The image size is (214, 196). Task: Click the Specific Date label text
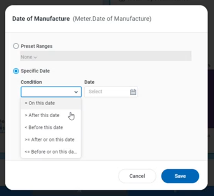(35, 71)
